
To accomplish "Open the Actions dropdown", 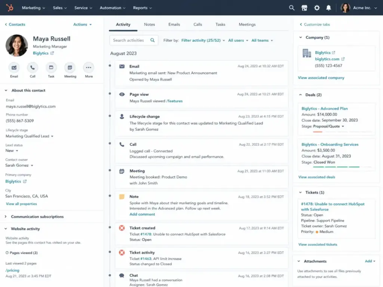I will click(x=83, y=24).
